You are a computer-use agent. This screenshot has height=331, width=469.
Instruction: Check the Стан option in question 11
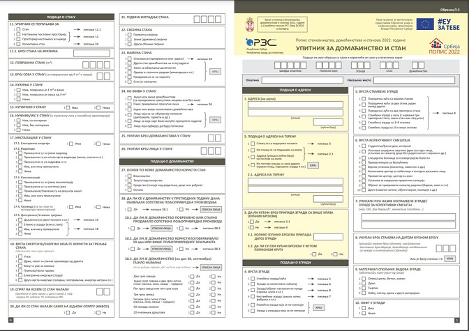[16, 31]
